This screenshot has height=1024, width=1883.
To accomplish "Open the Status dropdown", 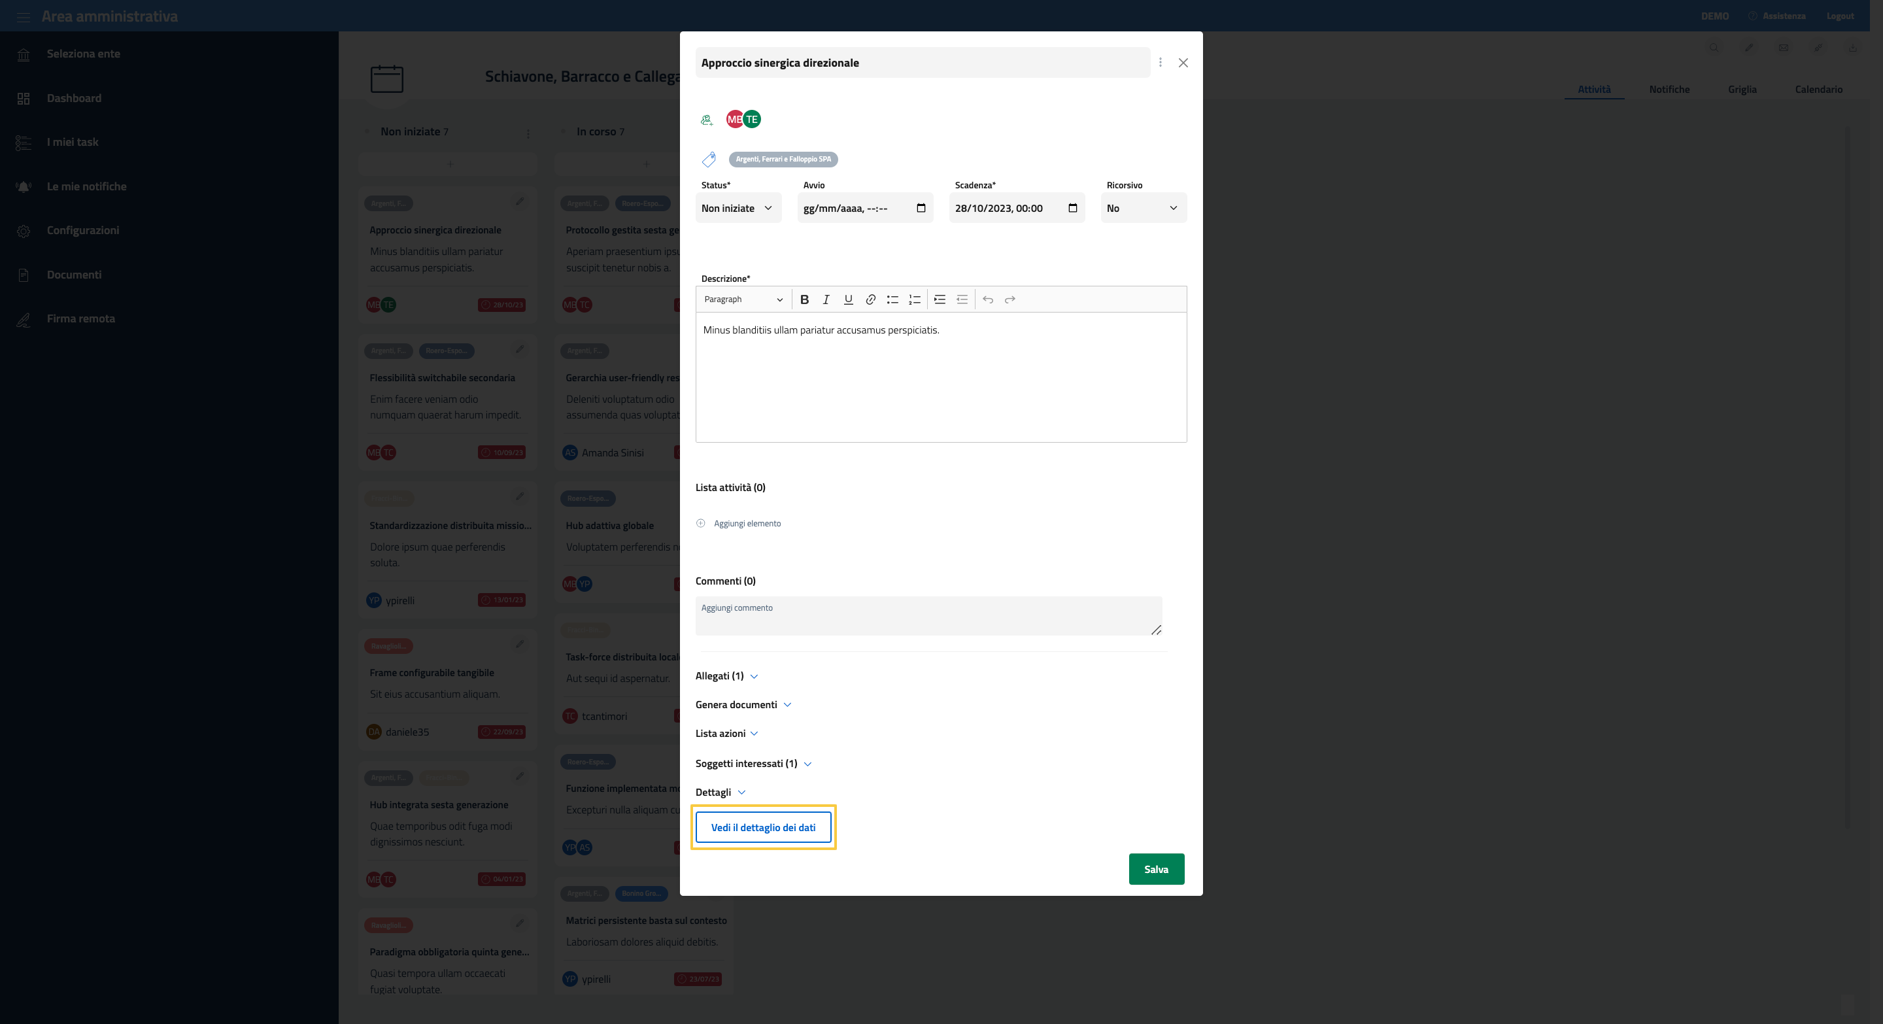I will 738,209.
